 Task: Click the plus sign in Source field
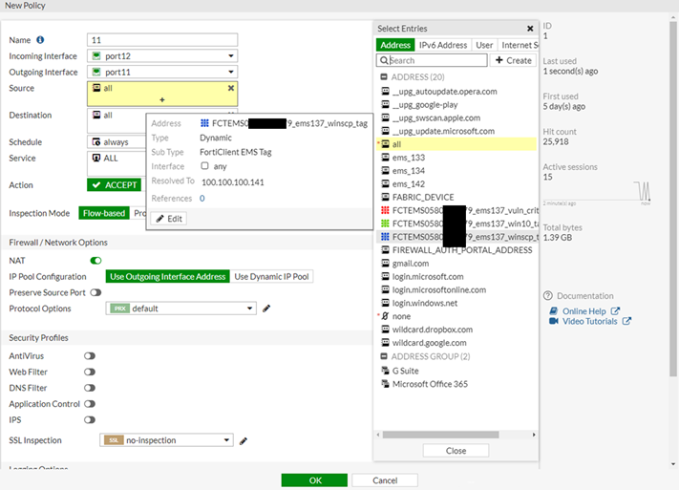161,99
